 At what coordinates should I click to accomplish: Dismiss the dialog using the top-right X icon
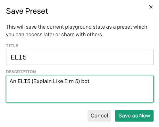151,7
